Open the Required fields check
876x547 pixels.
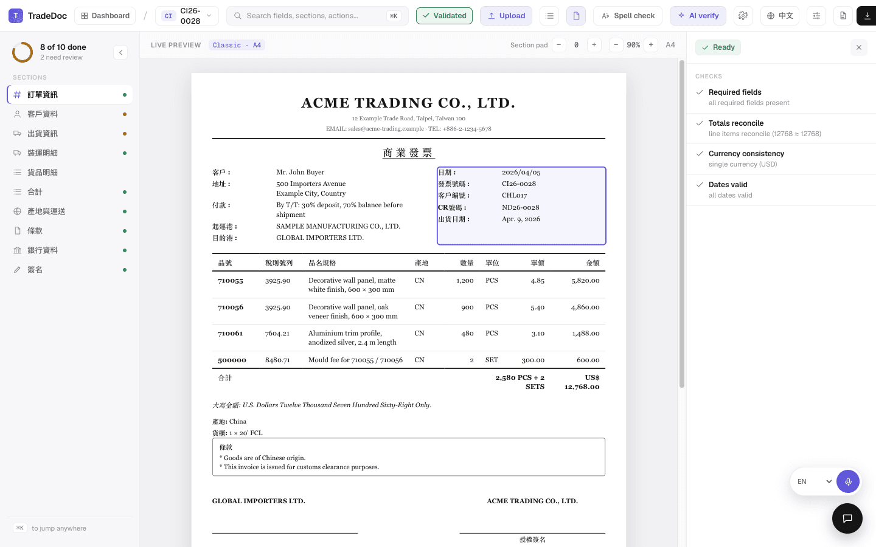click(781, 98)
